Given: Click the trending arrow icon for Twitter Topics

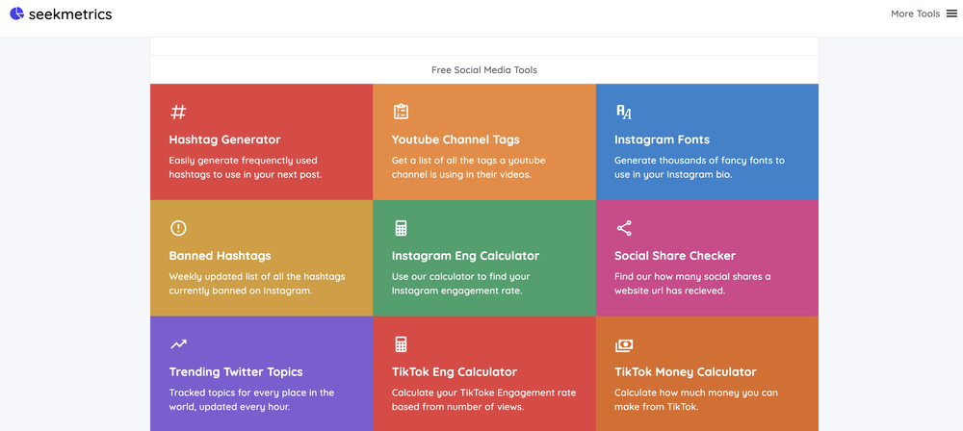Looking at the screenshot, I should click(x=178, y=344).
